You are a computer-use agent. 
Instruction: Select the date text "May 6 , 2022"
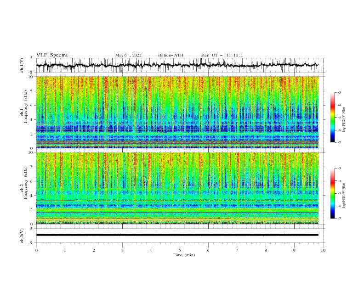(128, 55)
